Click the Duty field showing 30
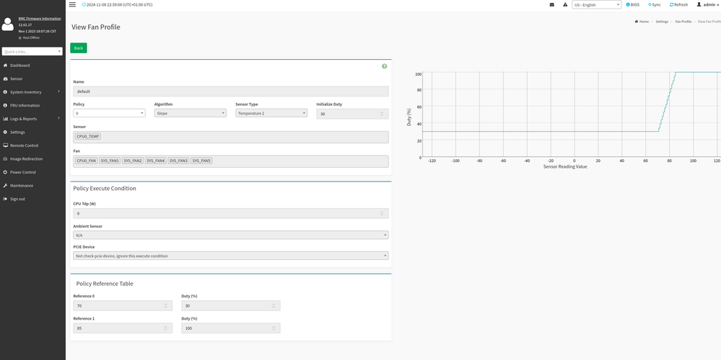Image resolution: width=721 pixels, height=360 pixels. (231, 305)
